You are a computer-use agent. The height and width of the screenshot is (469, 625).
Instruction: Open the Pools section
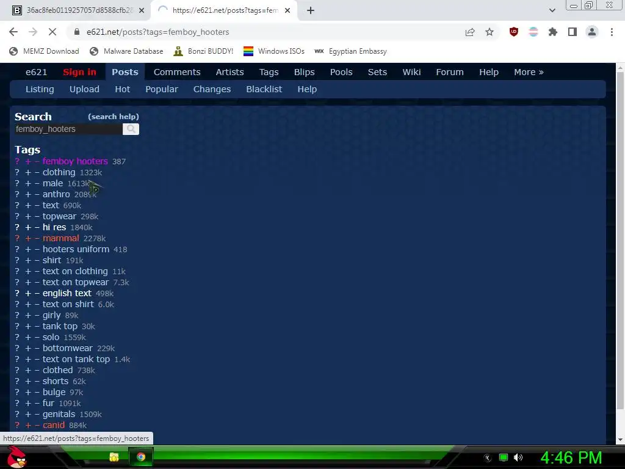pos(341,72)
